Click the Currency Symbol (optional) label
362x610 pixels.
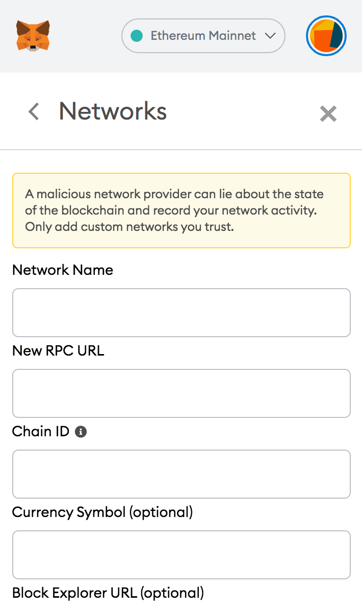[102, 512]
